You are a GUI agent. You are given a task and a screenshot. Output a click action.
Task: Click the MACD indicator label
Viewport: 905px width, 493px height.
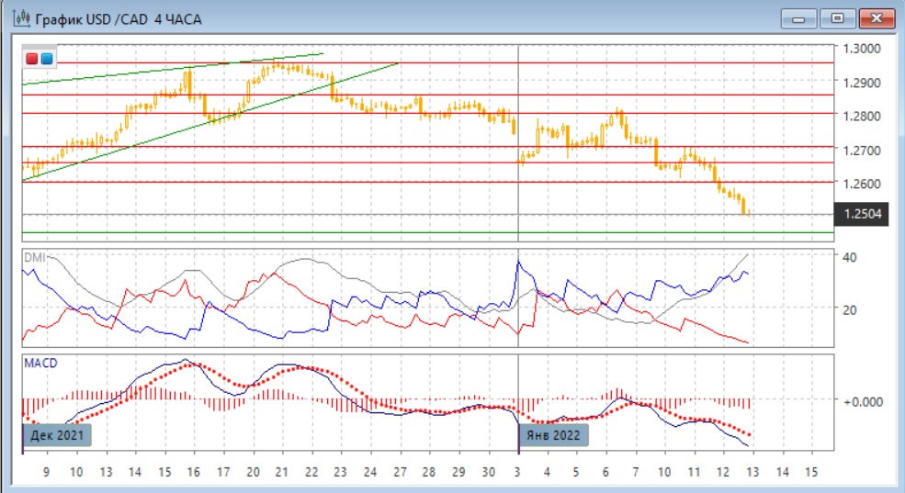[x=40, y=363]
